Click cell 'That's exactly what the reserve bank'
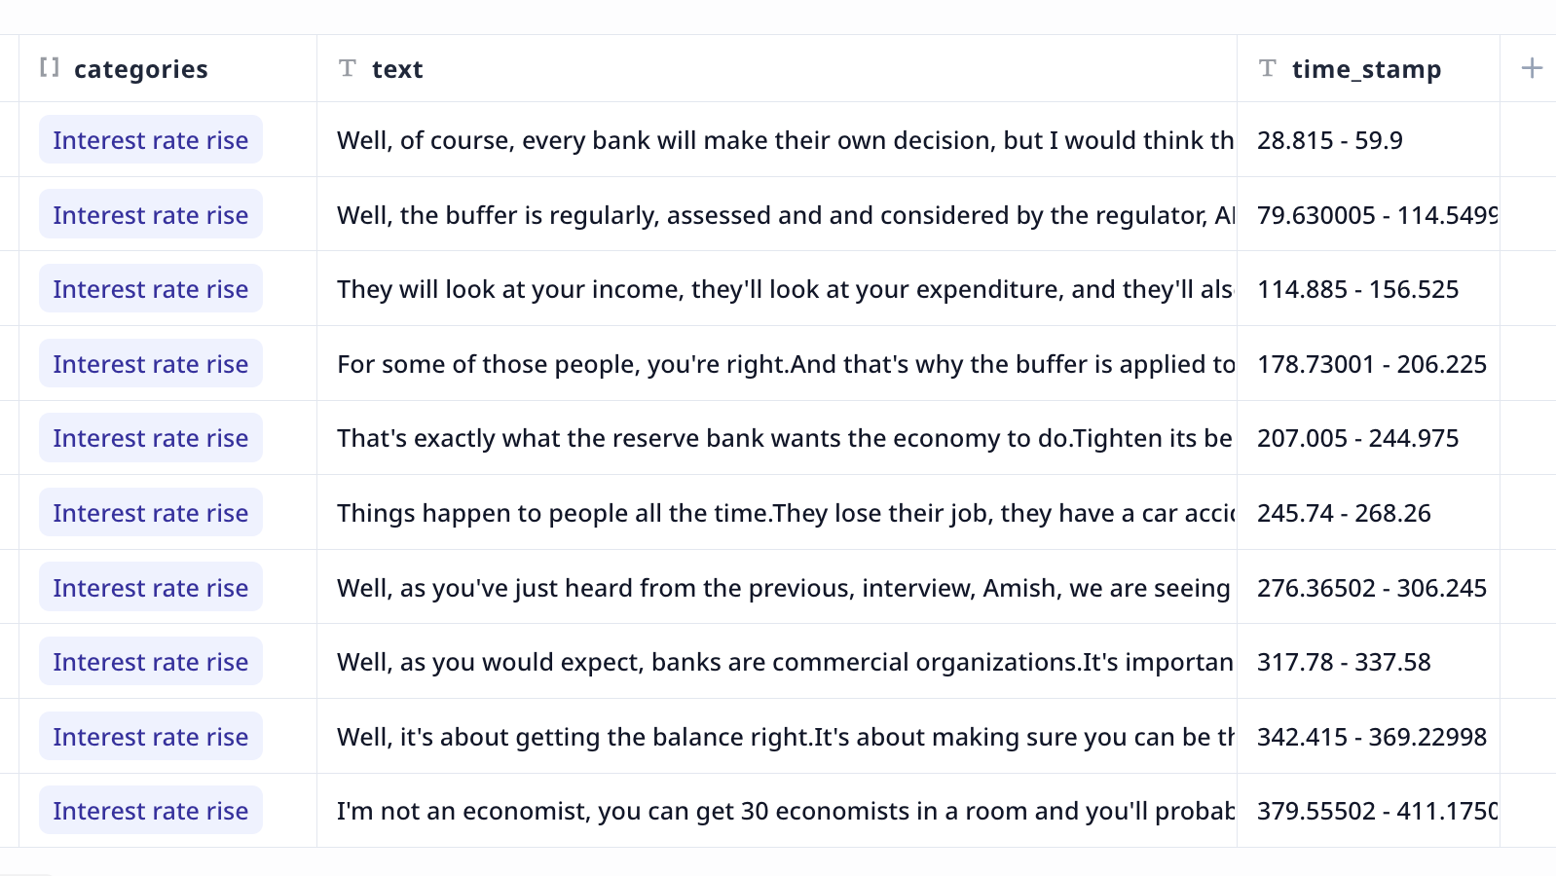 click(x=777, y=438)
